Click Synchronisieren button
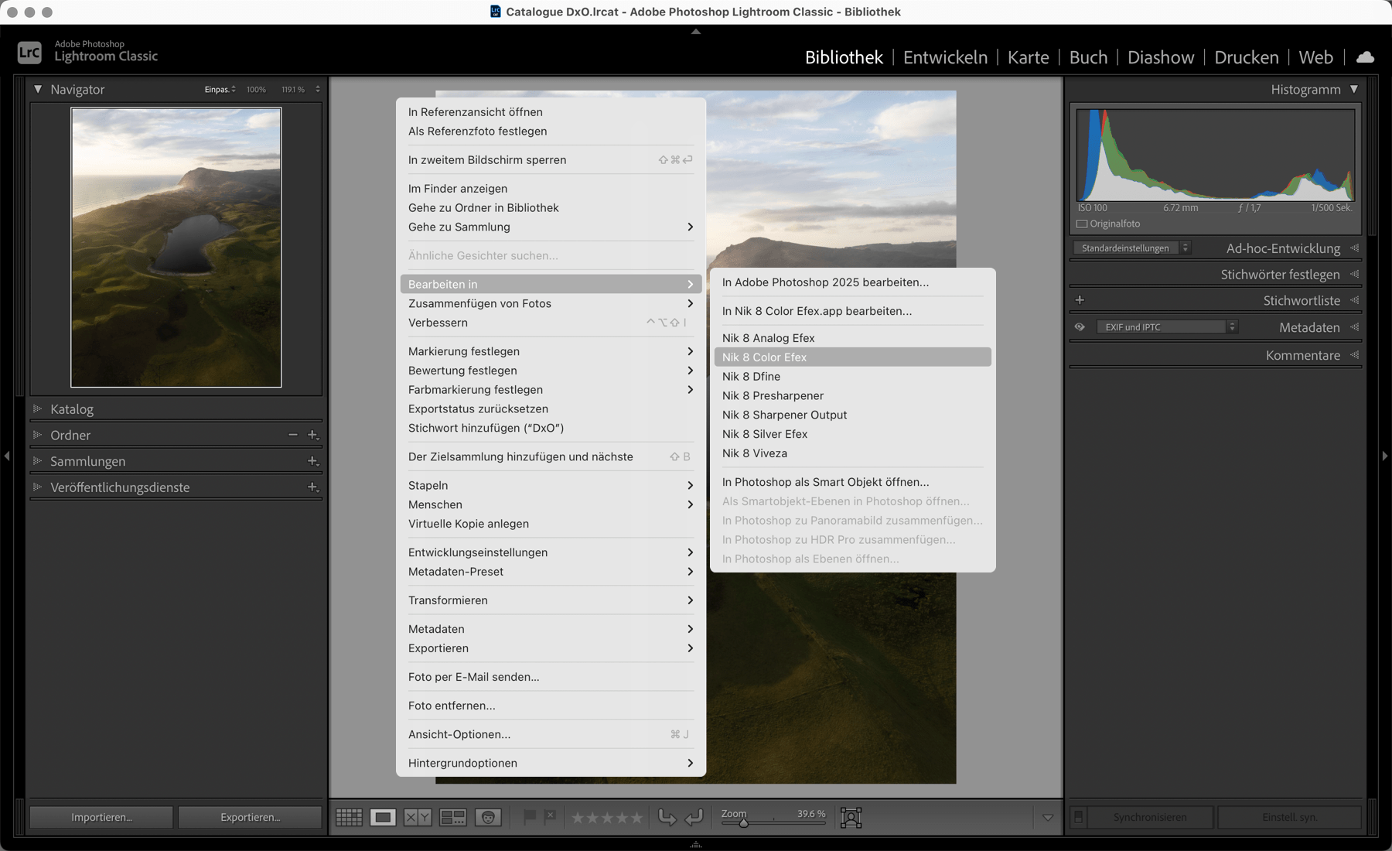This screenshot has height=851, width=1392. [x=1150, y=817]
